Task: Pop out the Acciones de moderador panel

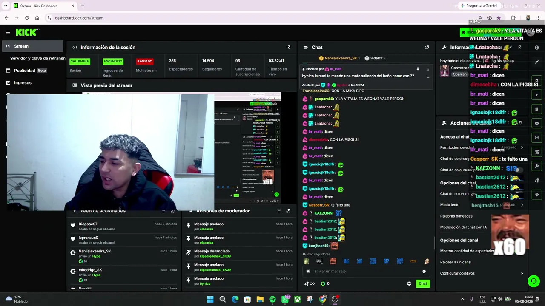Action: (x=288, y=211)
